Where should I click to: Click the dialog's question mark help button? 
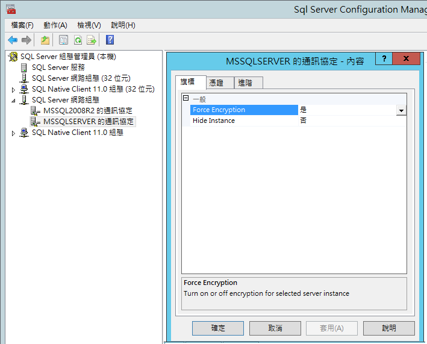384,58
